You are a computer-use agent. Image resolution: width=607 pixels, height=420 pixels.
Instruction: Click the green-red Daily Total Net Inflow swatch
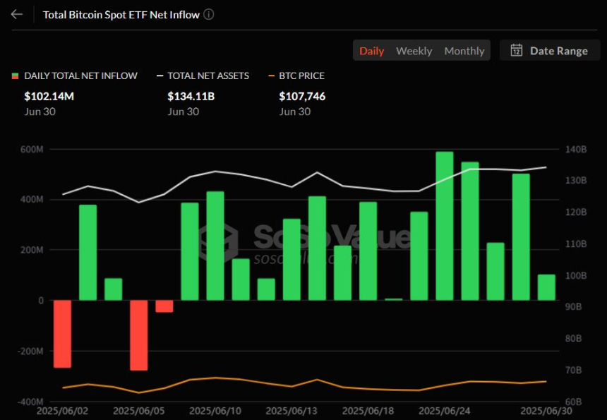(15, 76)
